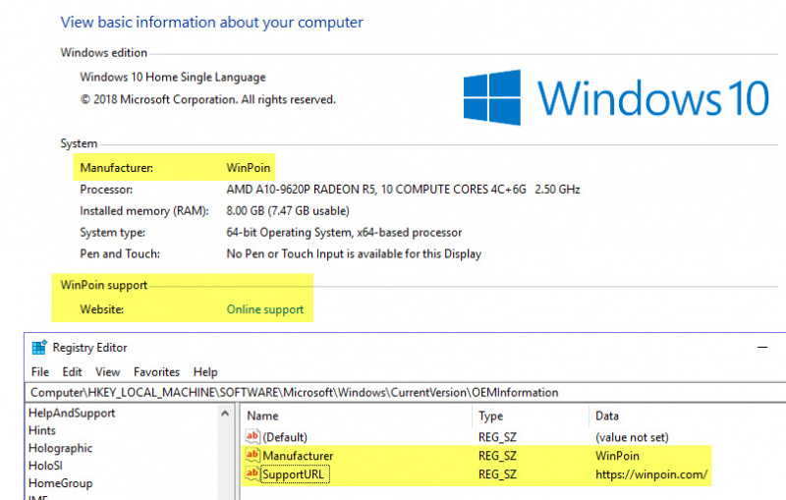Select the Holographic registry key
This screenshot has width=786, height=500.
point(61,448)
